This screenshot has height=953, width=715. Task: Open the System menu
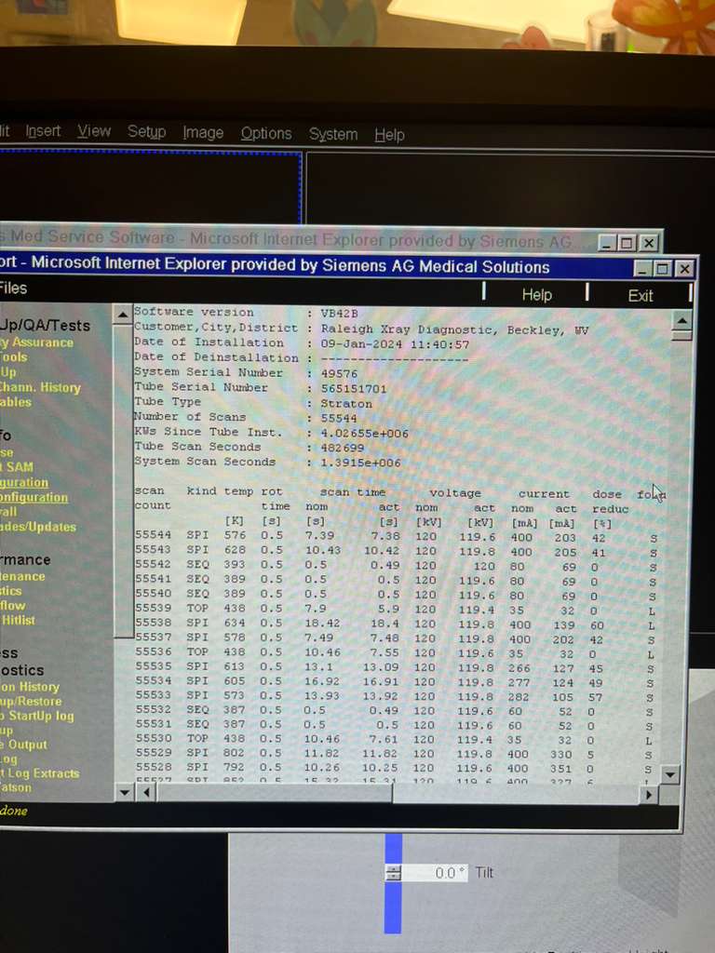(x=333, y=134)
